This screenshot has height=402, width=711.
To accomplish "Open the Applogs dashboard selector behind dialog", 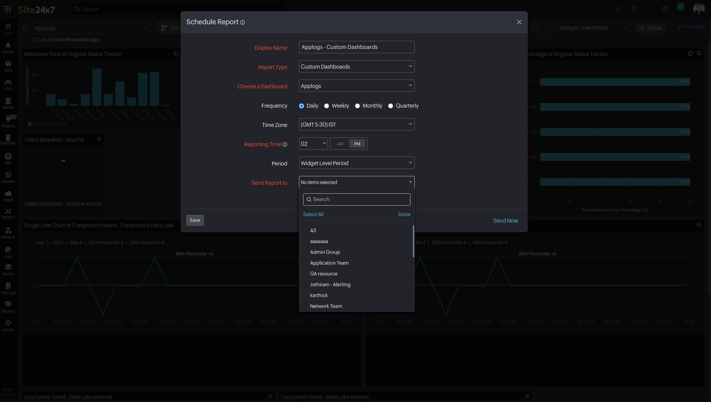I will (x=91, y=28).
